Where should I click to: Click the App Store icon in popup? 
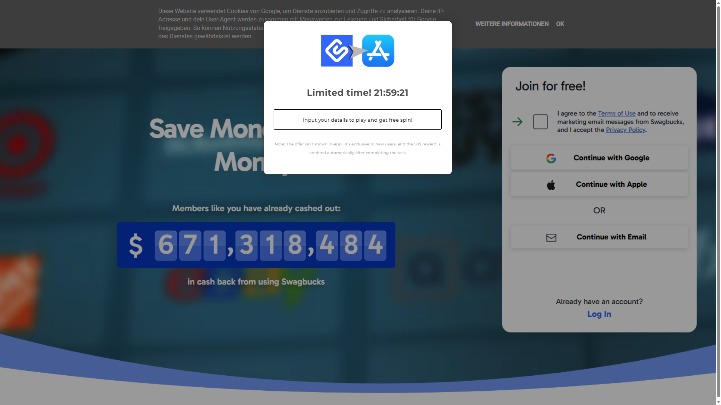[x=378, y=51]
